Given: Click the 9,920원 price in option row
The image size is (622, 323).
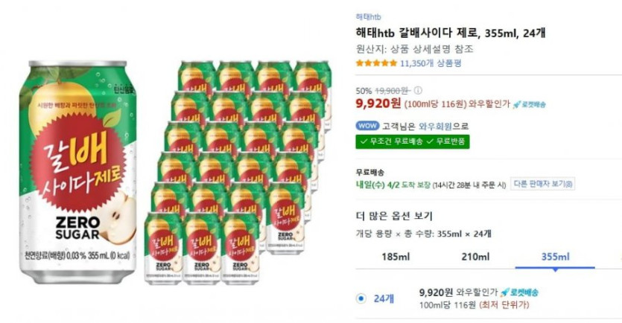Looking at the screenshot, I should tap(436, 292).
